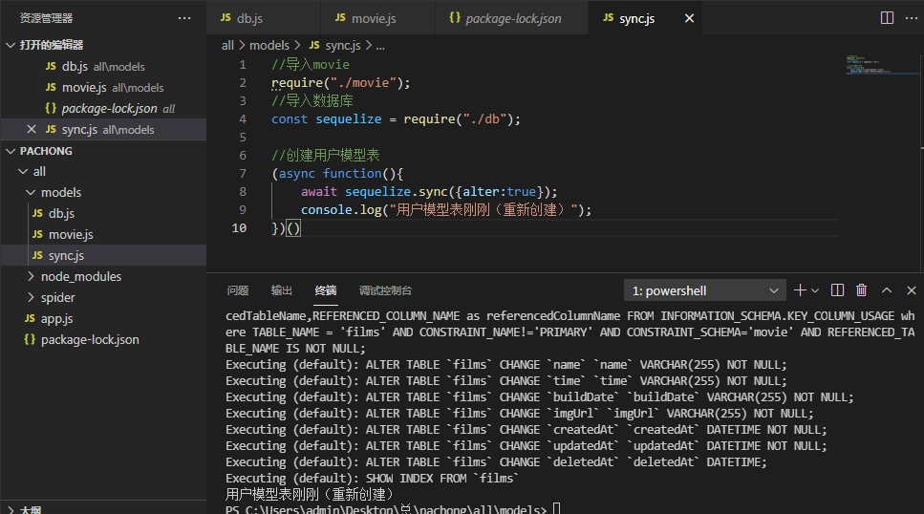Click the breadcrumb ellipsis symbol
Viewport: 924px width, 514px height.
(x=380, y=46)
